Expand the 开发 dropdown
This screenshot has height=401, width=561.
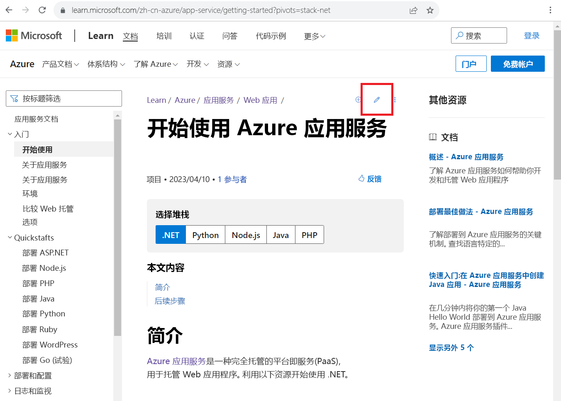pos(198,64)
